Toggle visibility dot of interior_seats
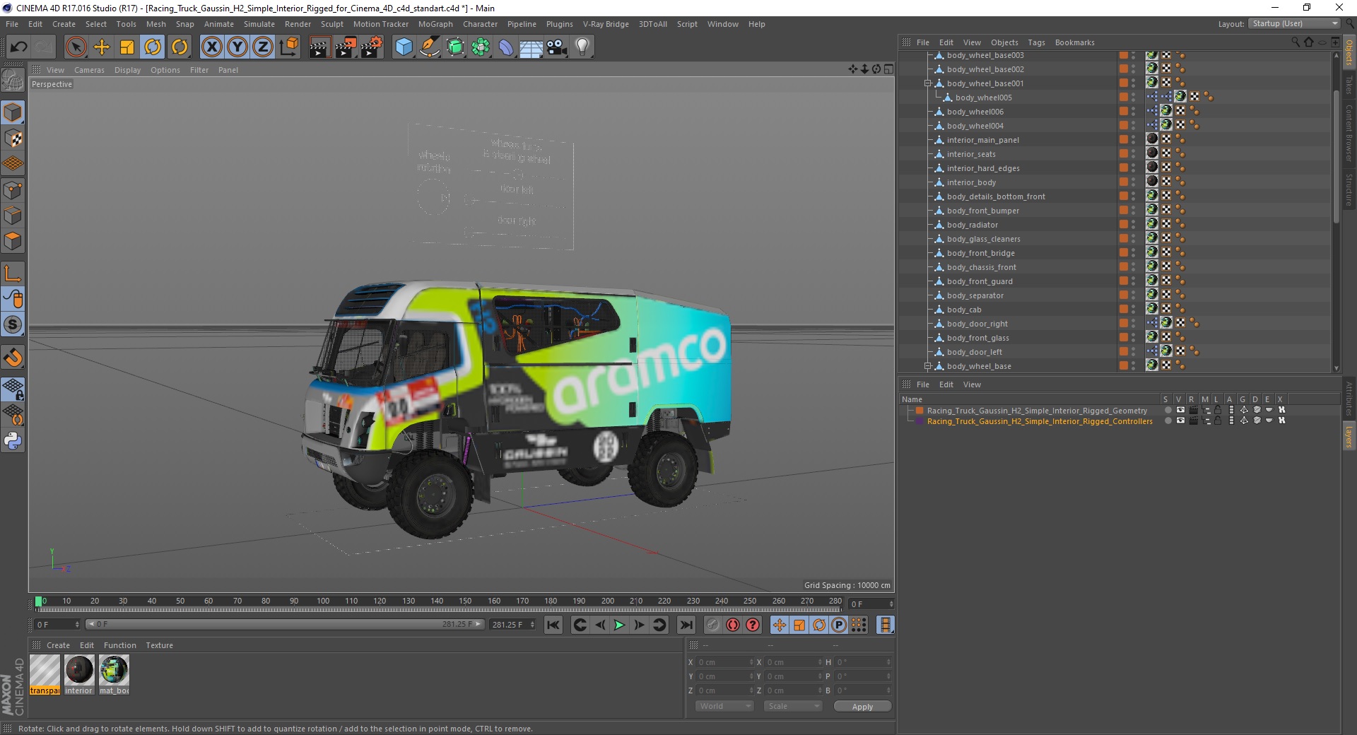The width and height of the screenshot is (1357, 735). point(1134,151)
